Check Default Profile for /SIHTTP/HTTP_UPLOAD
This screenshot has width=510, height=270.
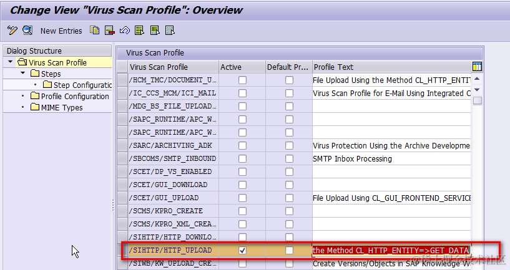289,250
